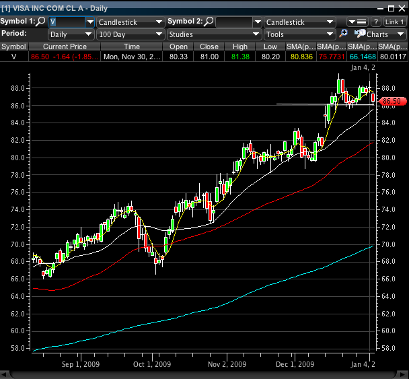
Task: Open the Charts dropdown button
Action: click(x=386, y=34)
